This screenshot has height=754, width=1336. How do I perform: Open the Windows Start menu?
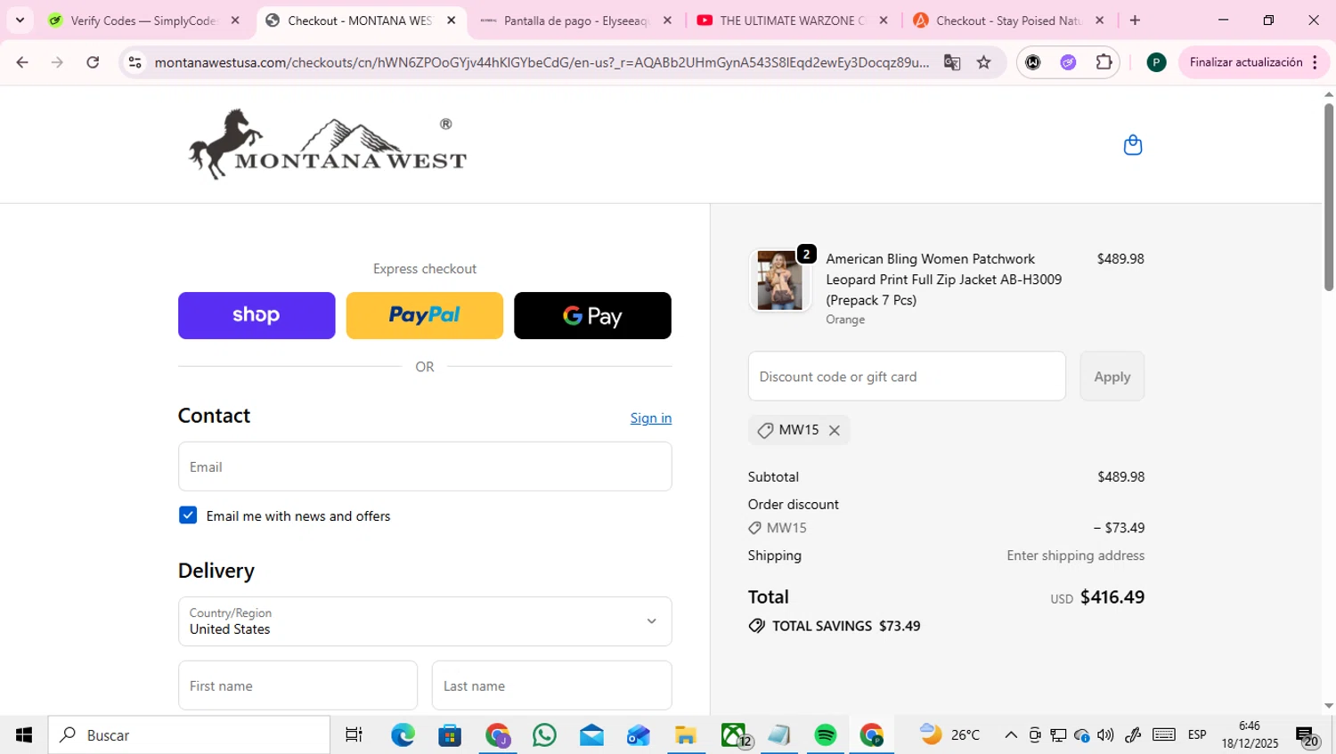[24, 735]
